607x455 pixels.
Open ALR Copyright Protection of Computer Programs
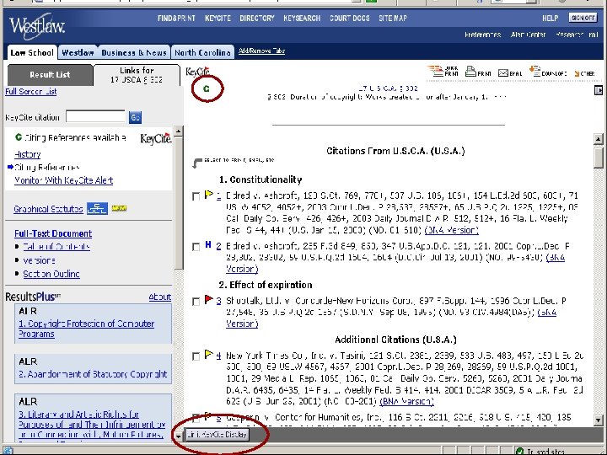pos(86,329)
